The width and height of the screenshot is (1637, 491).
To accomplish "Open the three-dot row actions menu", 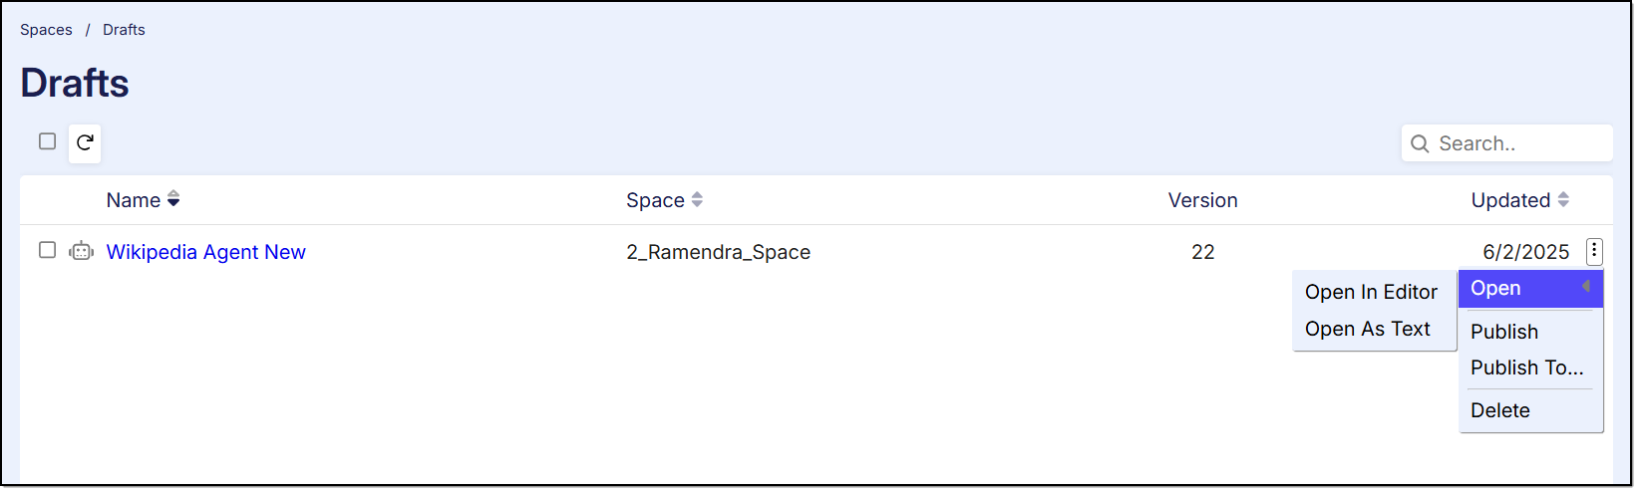I will [x=1594, y=252].
